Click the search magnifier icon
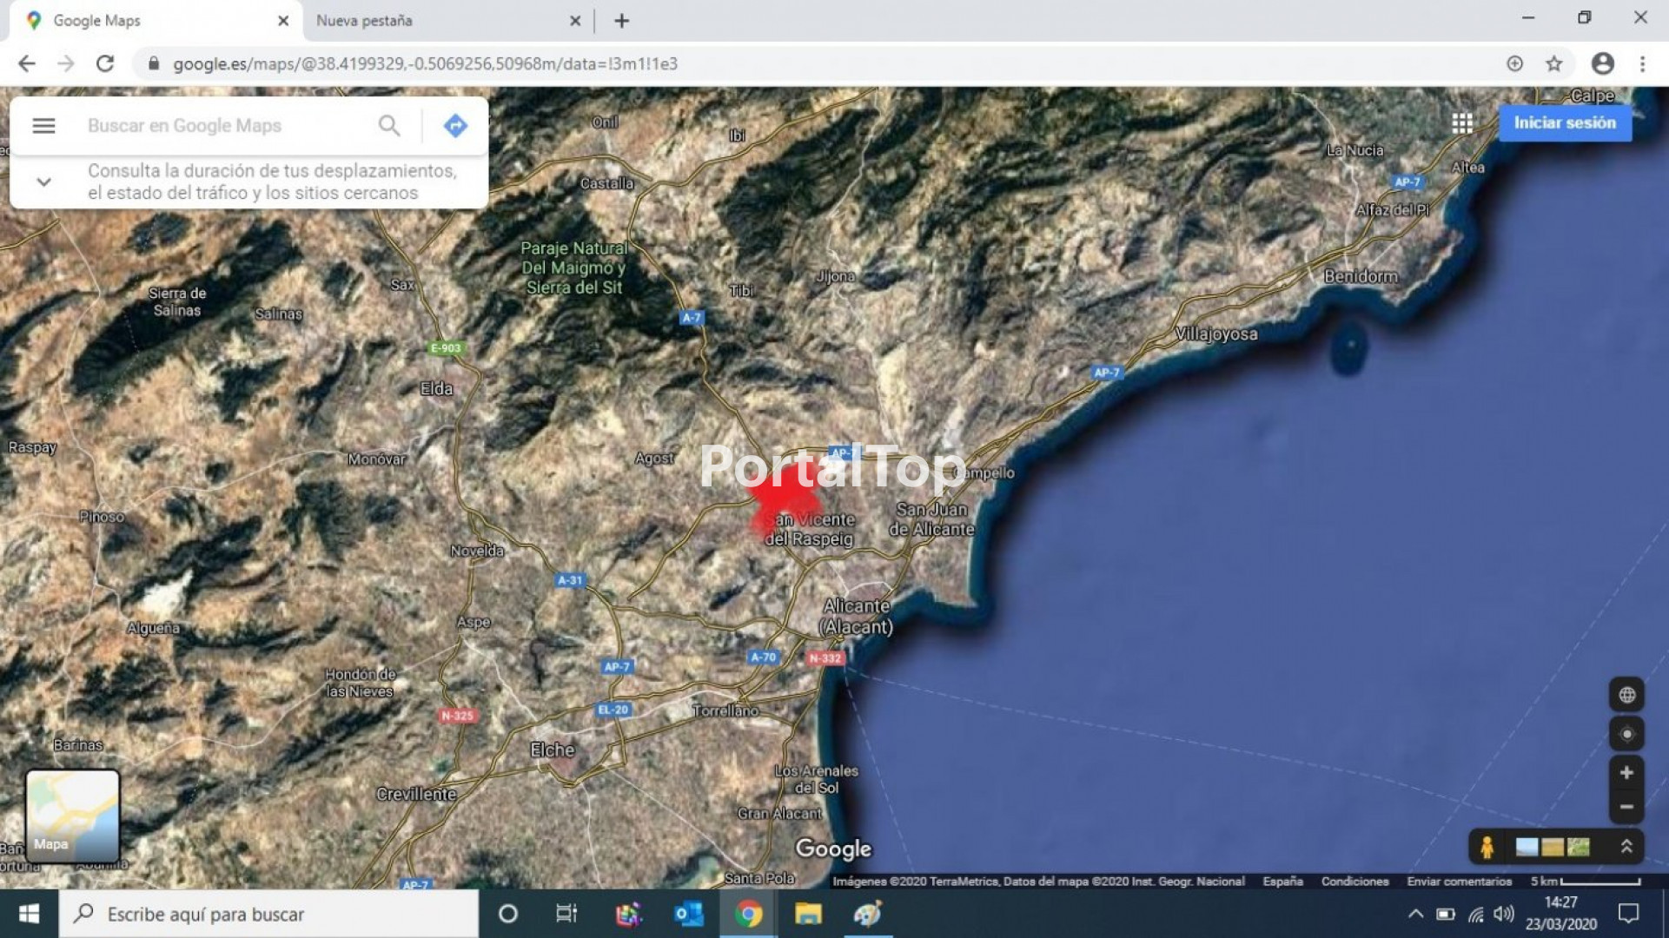The image size is (1669, 938). (x=389, y=126)
